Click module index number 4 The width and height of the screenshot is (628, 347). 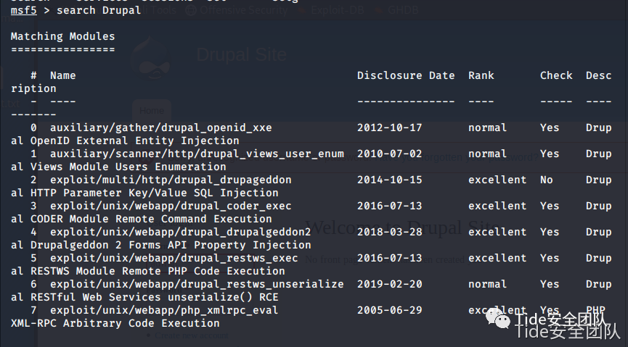click(33, 232)
